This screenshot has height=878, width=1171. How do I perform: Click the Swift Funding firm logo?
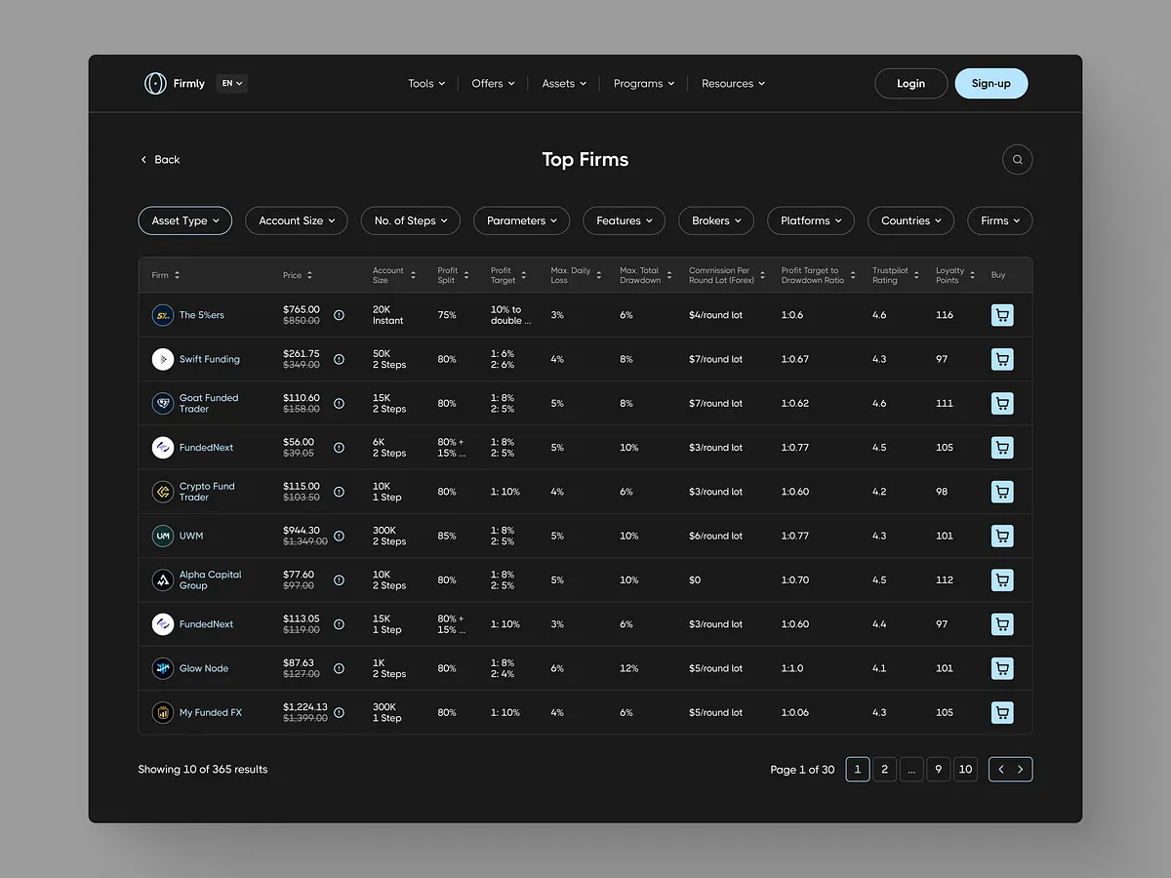click(162, 359)
